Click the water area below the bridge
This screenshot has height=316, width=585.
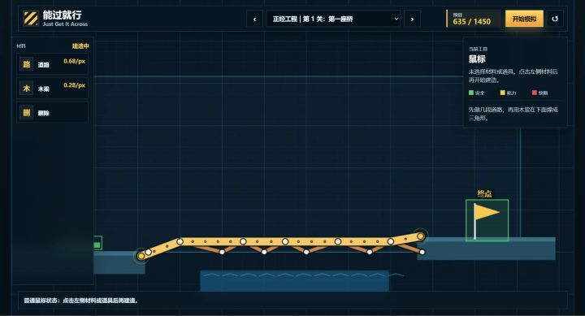294,281
